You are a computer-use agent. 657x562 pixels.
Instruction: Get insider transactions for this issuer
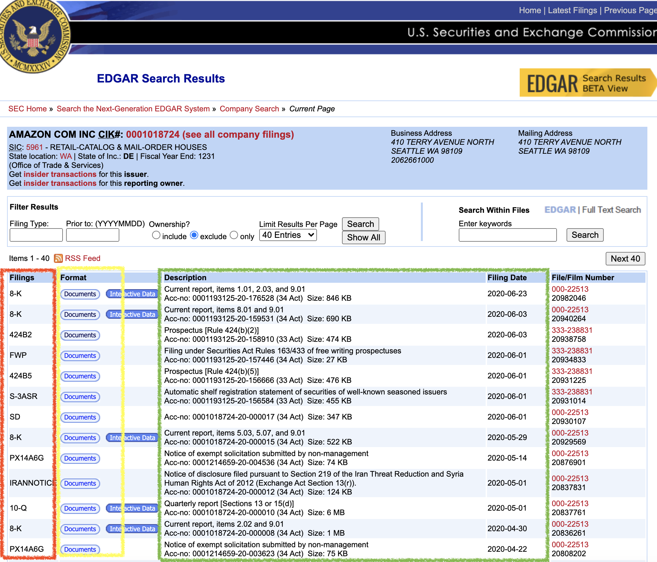pos(60,174)
